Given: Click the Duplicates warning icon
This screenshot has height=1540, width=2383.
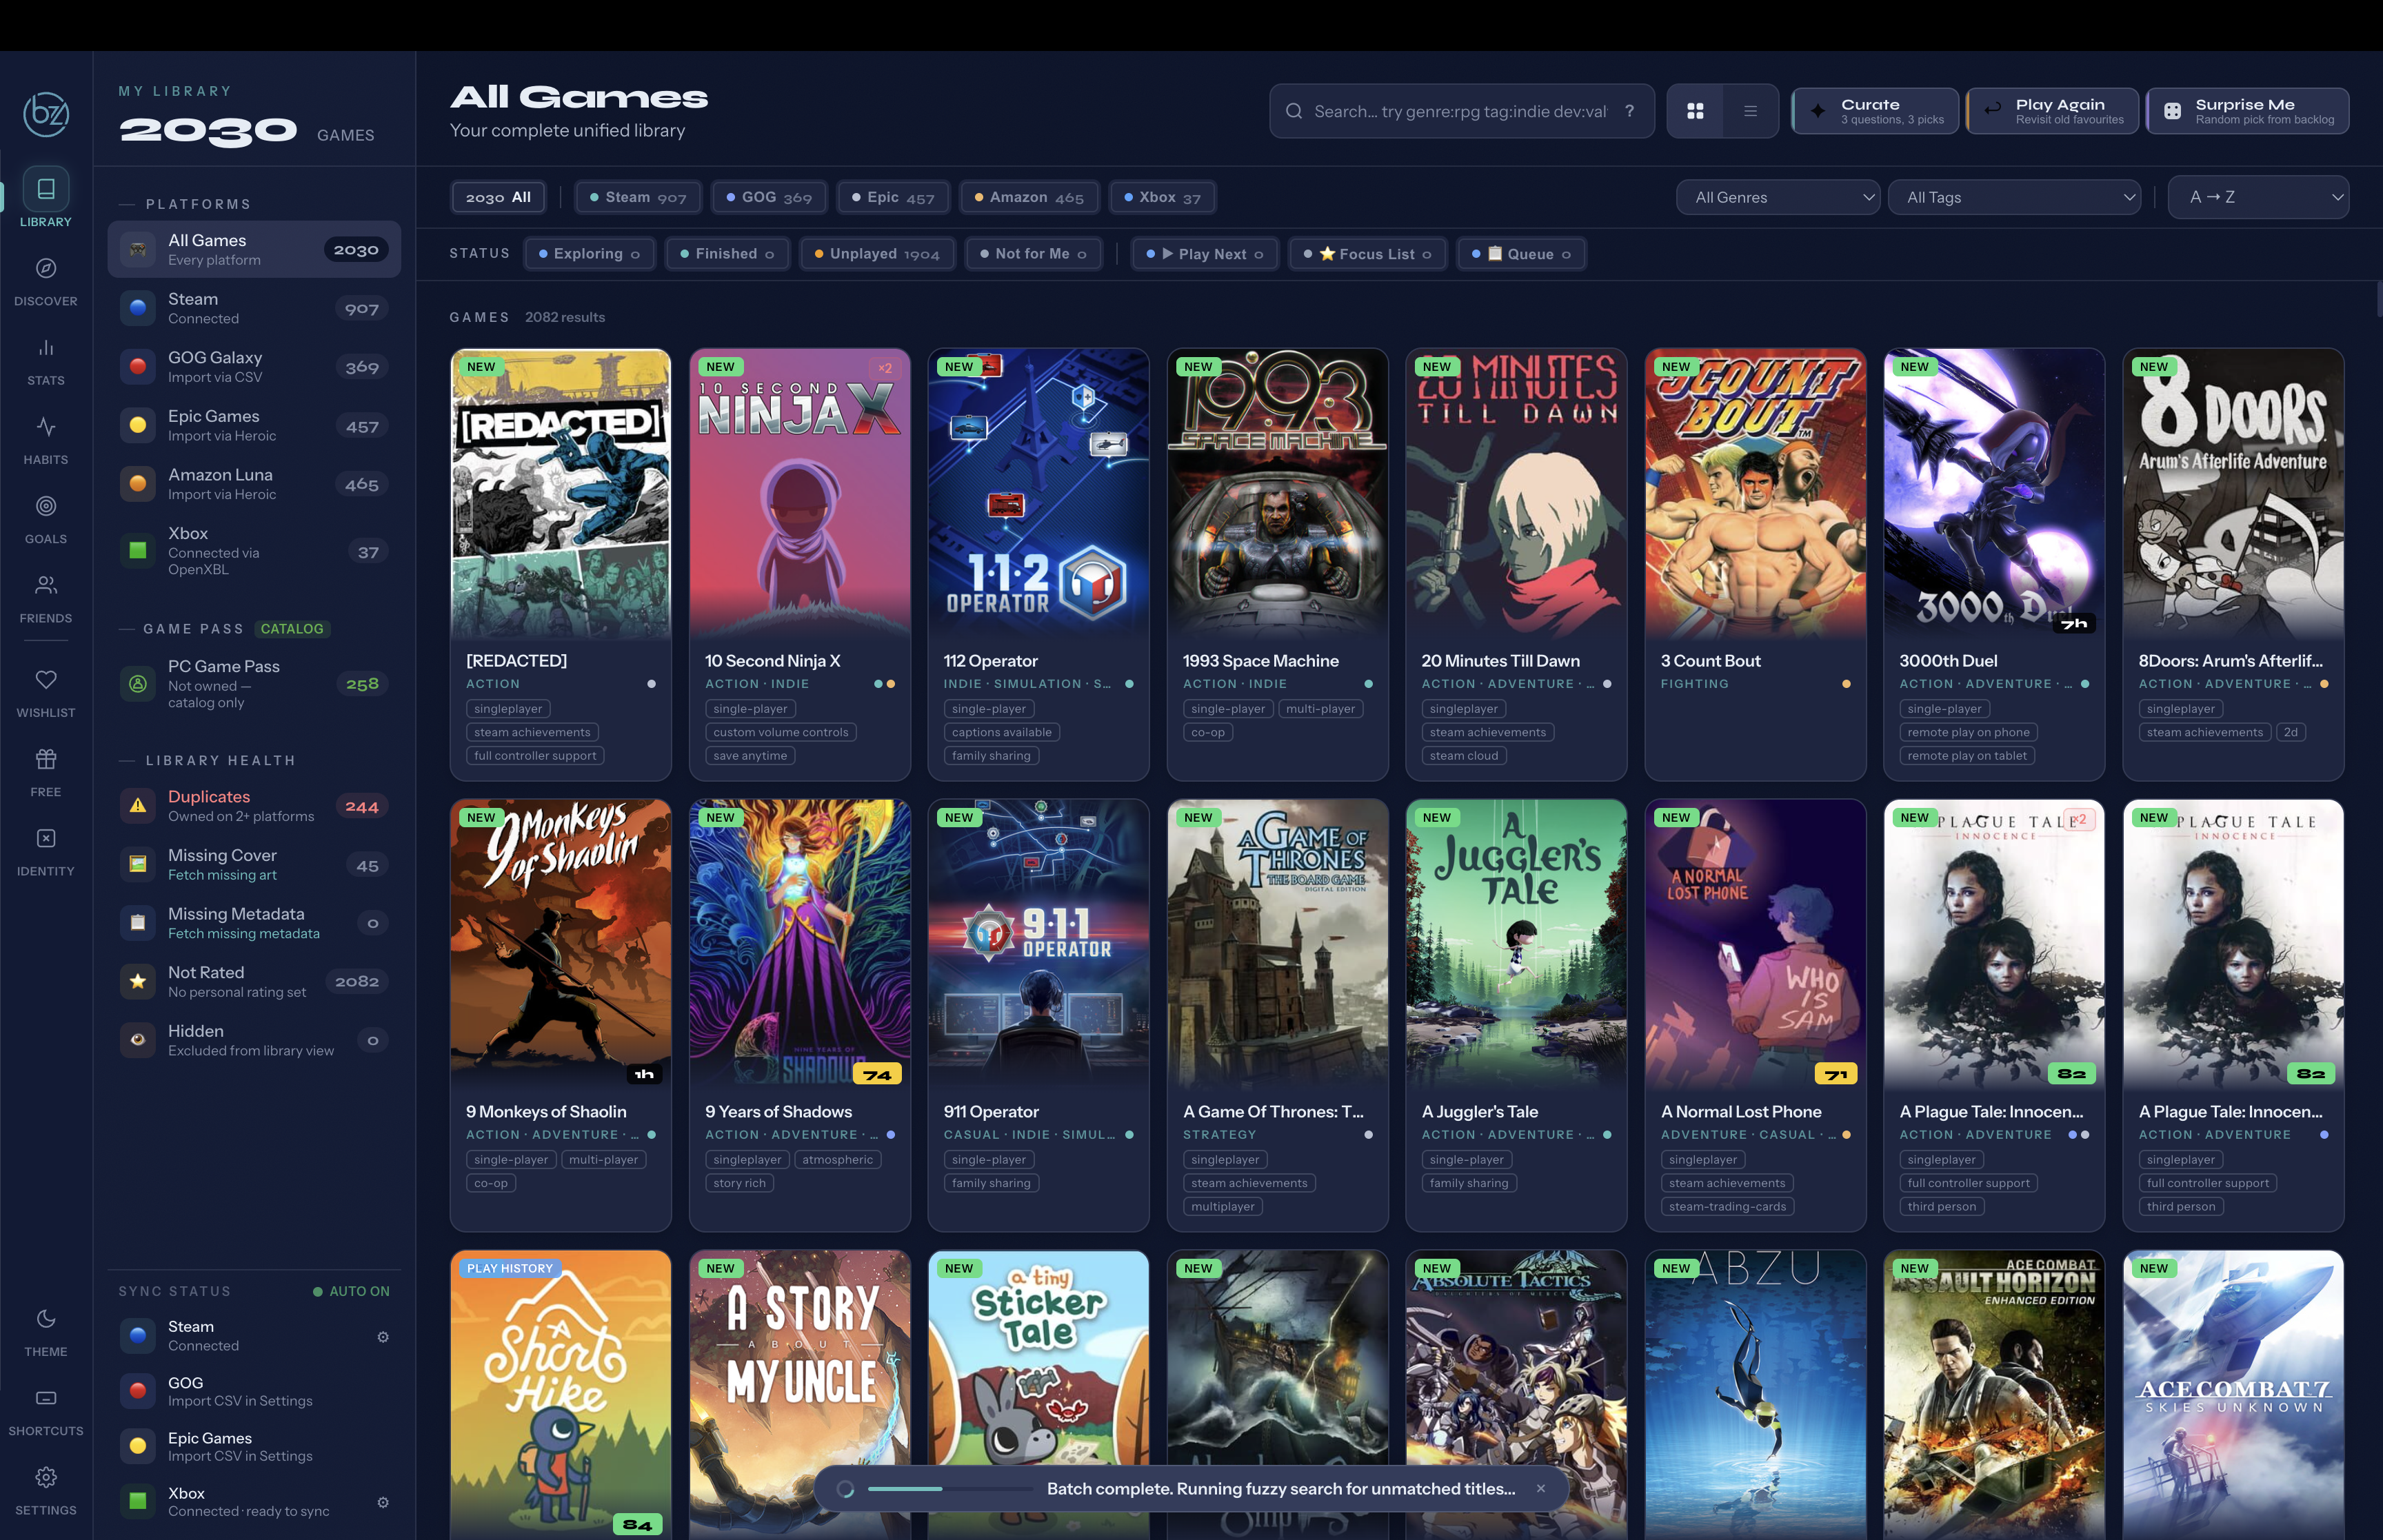Looking at the screenshot, I should 138,805.
